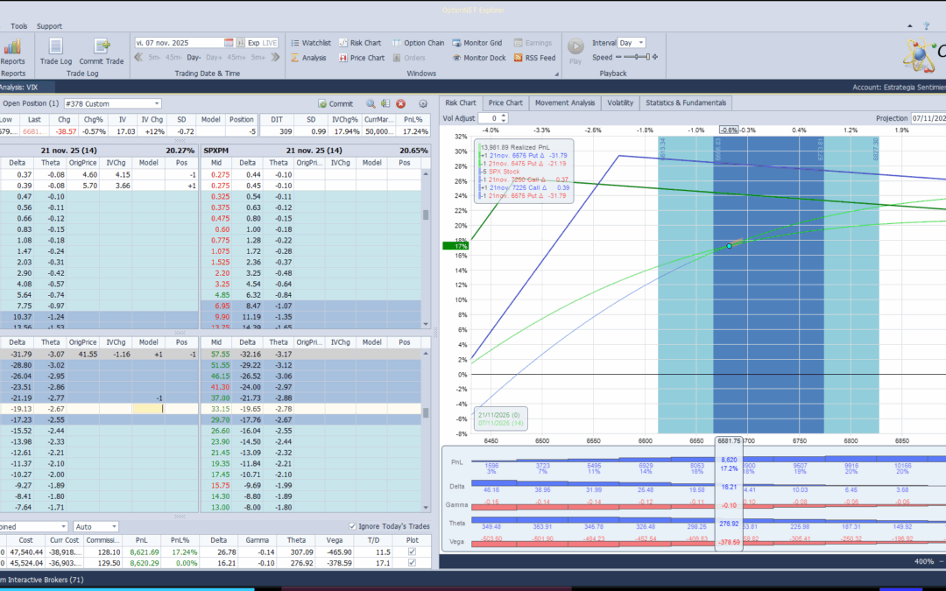Click the speed increase plus icon
The height and width of the screenshot is (591, 946).
pos(655,57)
